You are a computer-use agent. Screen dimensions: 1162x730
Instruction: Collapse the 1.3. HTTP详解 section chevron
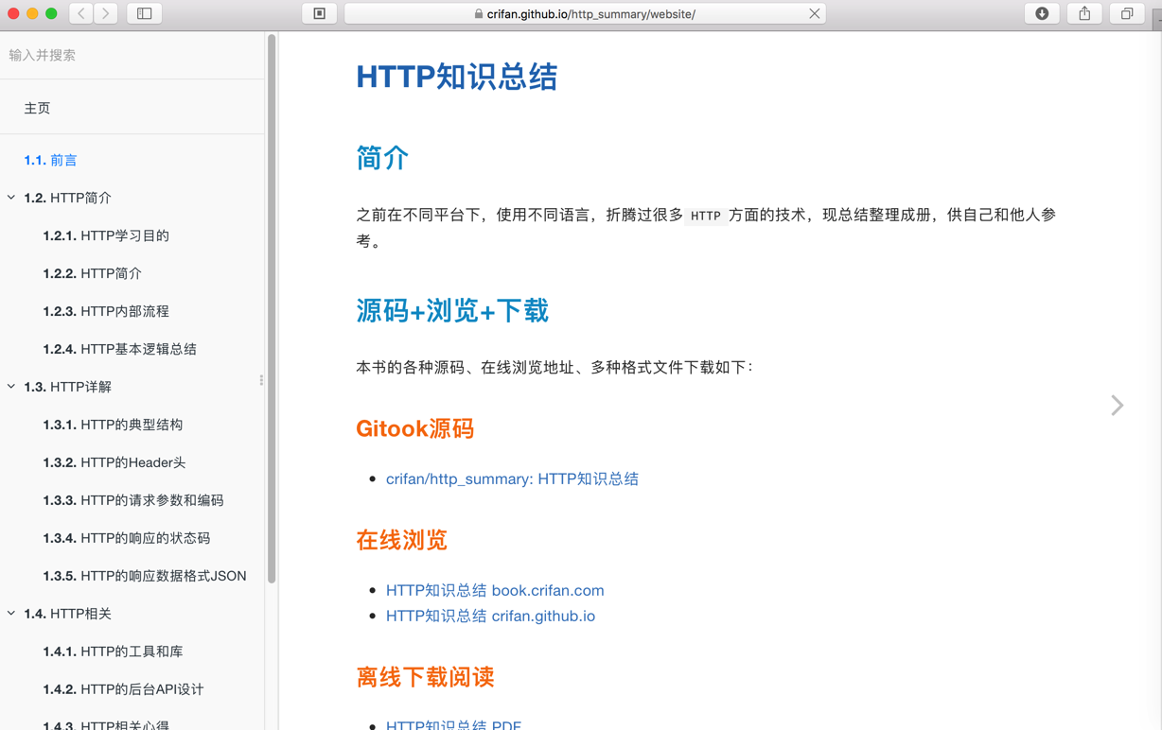11,387
